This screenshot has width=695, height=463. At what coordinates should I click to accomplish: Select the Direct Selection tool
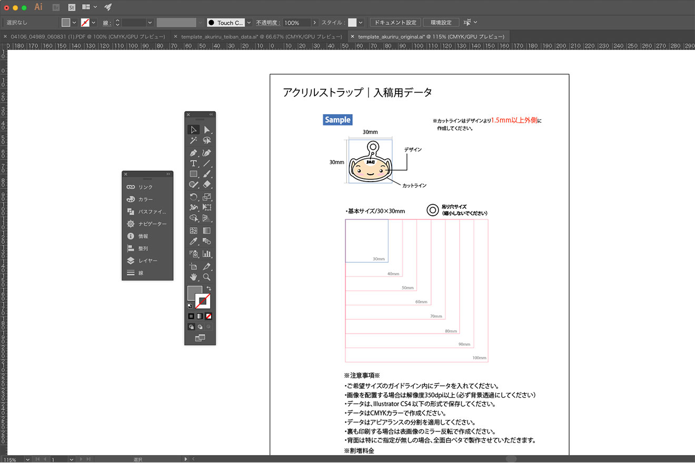click(x=206, y=129)
